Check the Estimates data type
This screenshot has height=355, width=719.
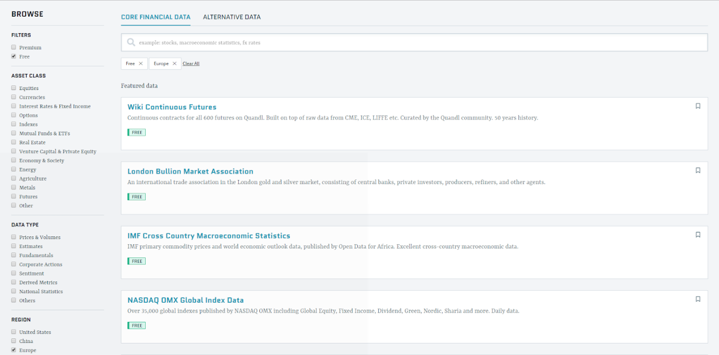(x=14, y=246)
